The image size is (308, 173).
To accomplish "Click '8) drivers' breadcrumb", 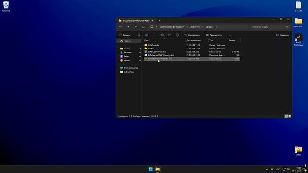I will [x=195, y=27].
